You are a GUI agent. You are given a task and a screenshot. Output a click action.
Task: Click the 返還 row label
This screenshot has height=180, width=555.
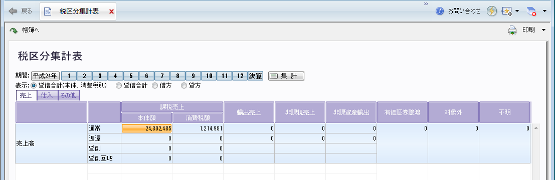pos(104,138)
